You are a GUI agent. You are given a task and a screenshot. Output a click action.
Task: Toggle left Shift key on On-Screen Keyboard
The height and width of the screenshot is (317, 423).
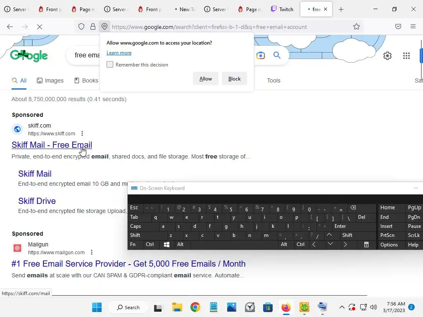[135, 235]
